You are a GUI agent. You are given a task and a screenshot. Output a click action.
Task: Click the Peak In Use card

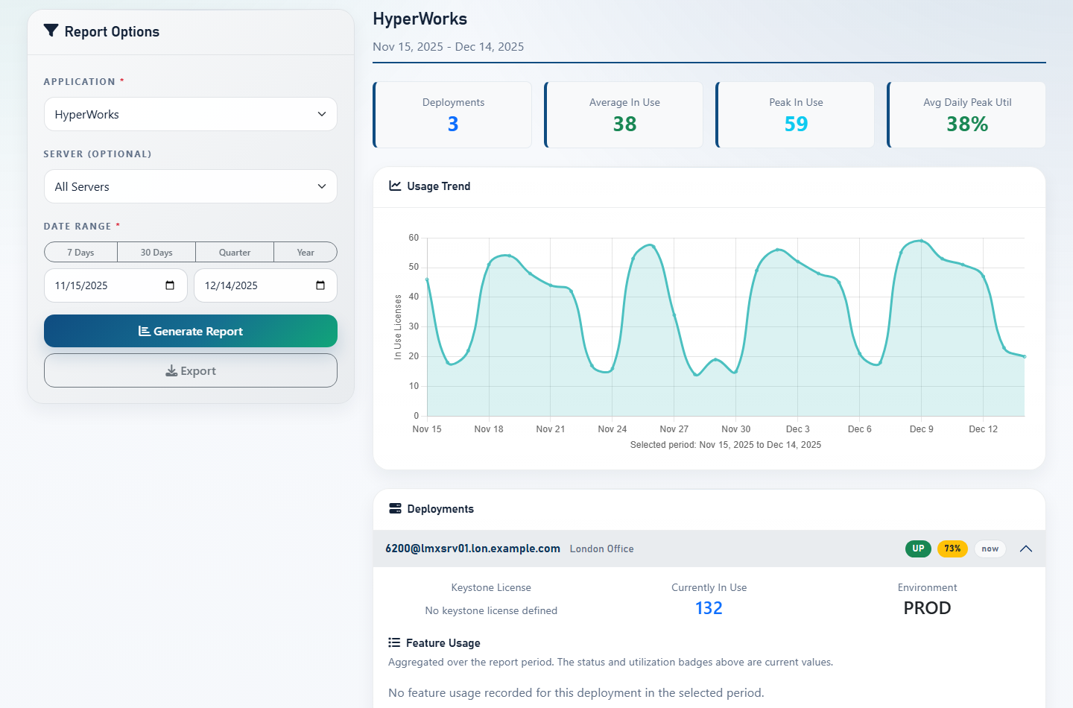tap(795, 115)
